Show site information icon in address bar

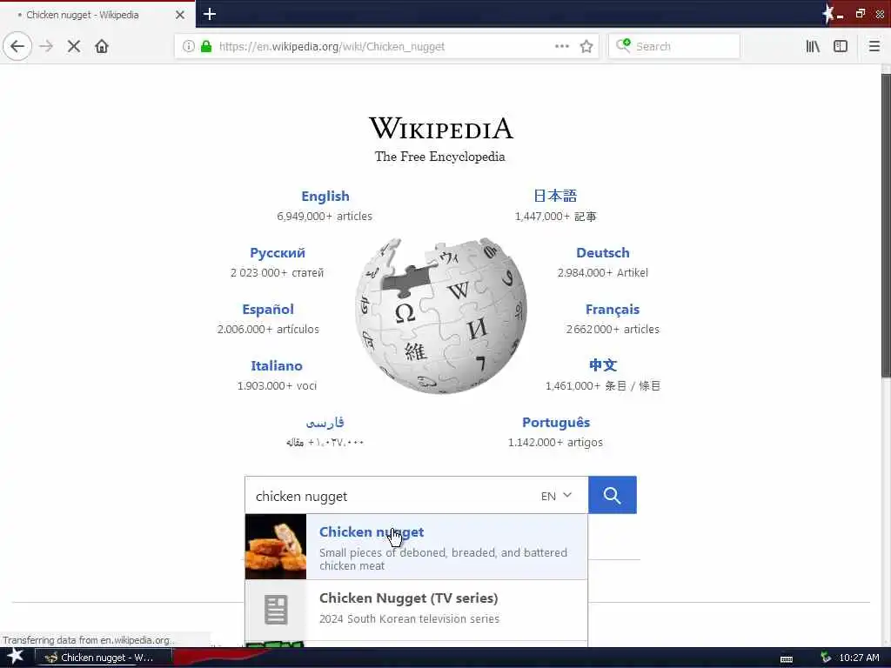188,46
